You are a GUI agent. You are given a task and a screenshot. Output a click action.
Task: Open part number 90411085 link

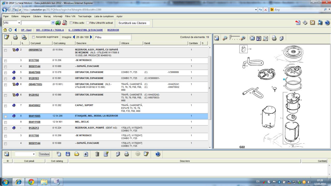(34, 116)
